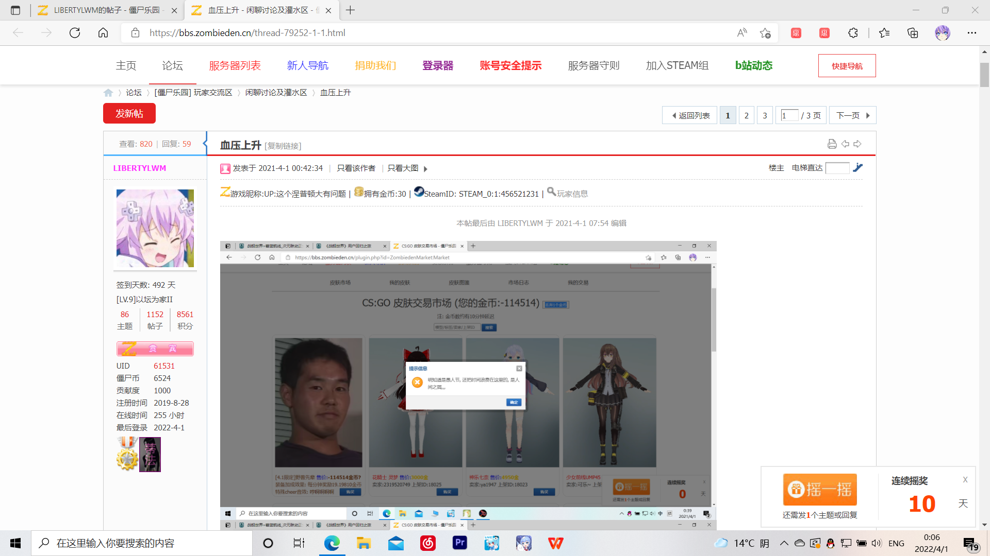Viewport: 990px width, 556px height.
Task: Click the 闲聊讨论及灌水区 breadcrumb
Action: coord(276,93)
